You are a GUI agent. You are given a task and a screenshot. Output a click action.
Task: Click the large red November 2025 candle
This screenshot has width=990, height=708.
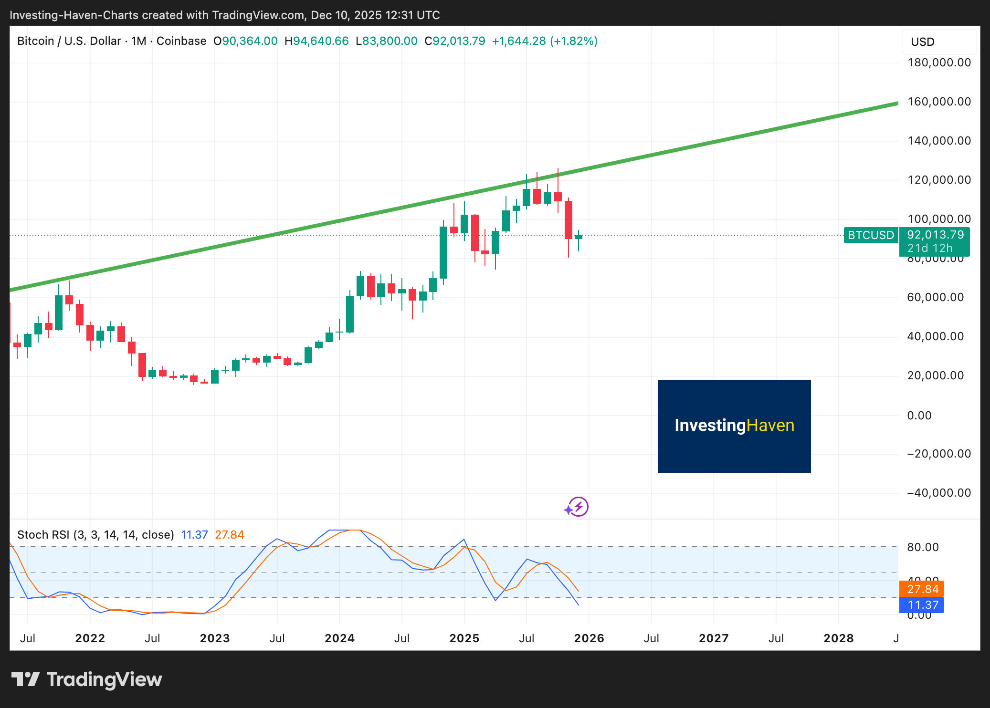(568, 219)
